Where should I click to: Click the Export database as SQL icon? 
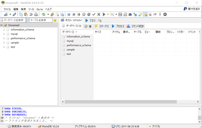tap(57, 14)
